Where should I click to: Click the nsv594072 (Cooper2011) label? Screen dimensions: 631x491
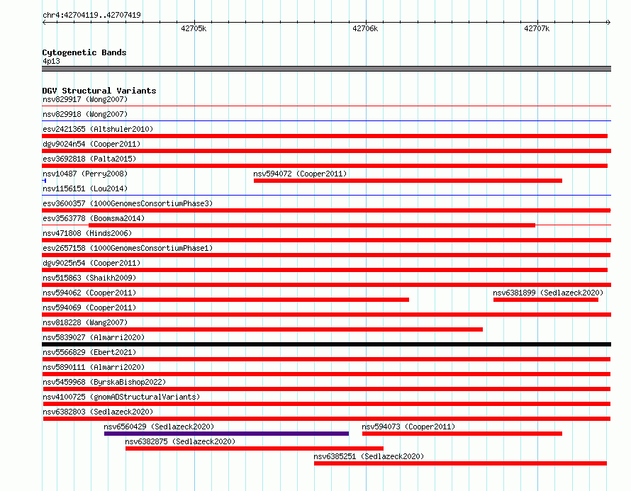(300, 174)
